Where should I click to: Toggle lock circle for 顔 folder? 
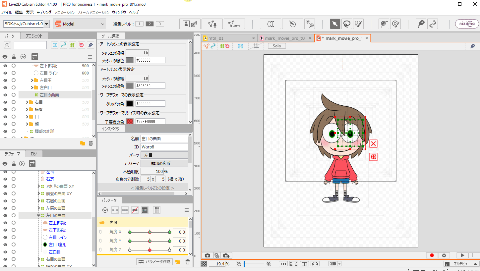coord(14,124)
